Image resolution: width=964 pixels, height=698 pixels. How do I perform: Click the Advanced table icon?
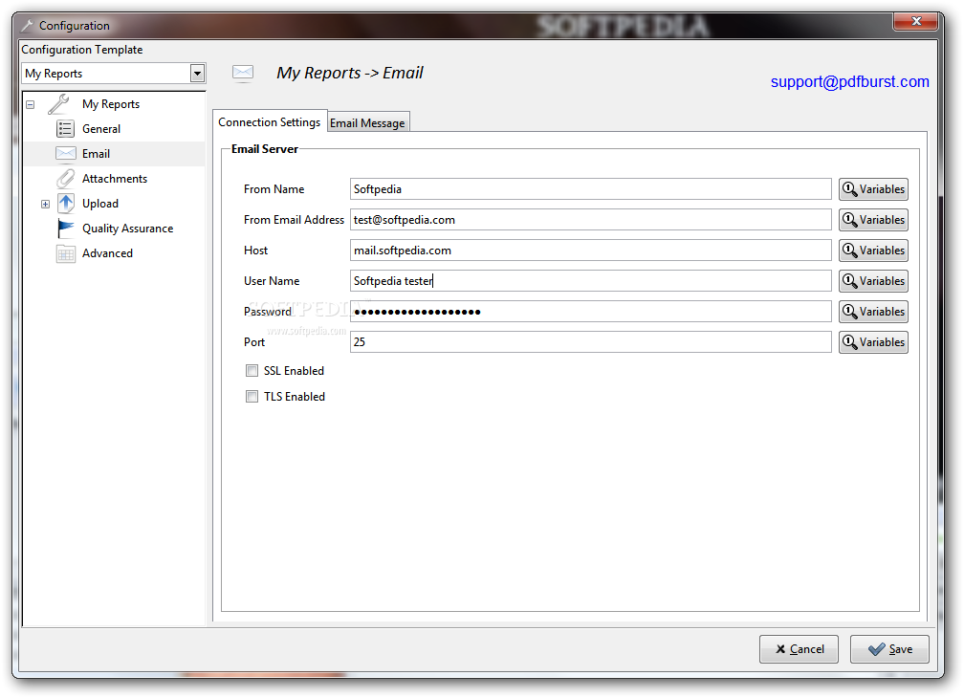66,253
